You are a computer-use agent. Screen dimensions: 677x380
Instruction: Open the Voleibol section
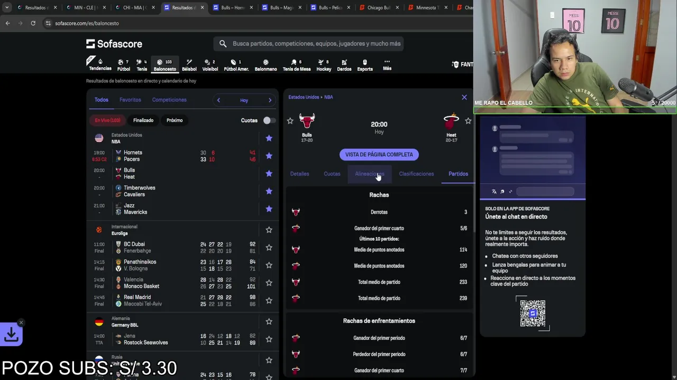pyautogui.click(x=210, y=64)
